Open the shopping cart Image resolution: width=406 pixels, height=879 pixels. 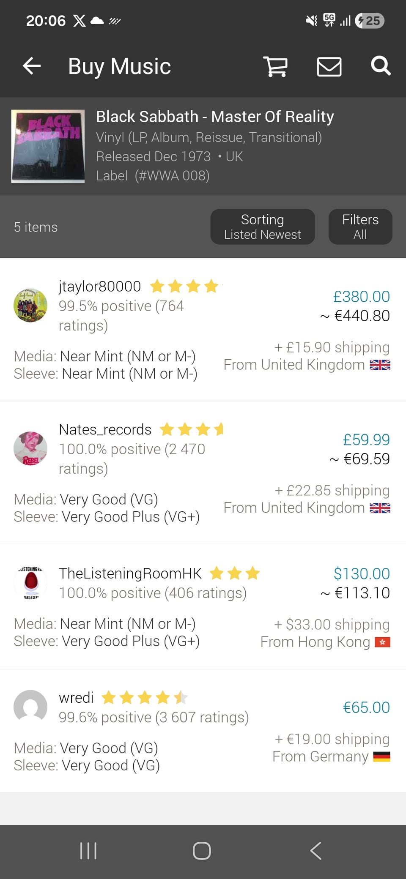tap(275, 66)
